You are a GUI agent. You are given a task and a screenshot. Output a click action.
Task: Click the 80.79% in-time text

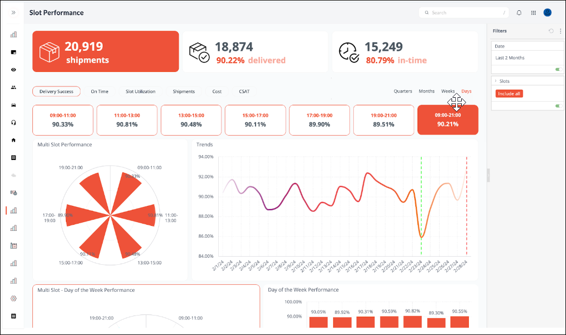coord(396,61)
